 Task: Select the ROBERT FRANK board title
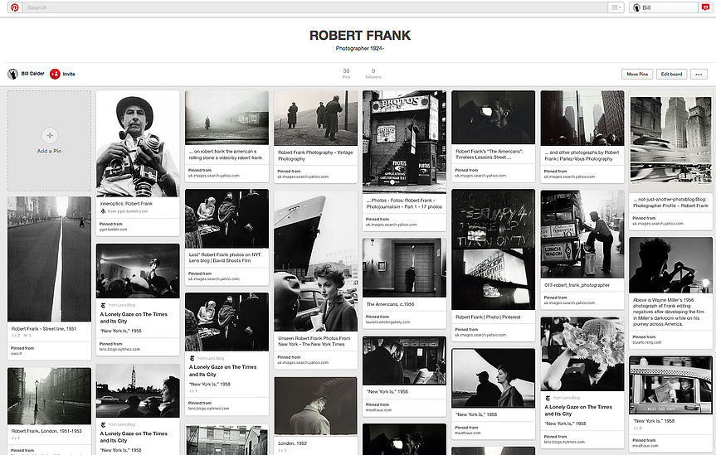[360, 36]
